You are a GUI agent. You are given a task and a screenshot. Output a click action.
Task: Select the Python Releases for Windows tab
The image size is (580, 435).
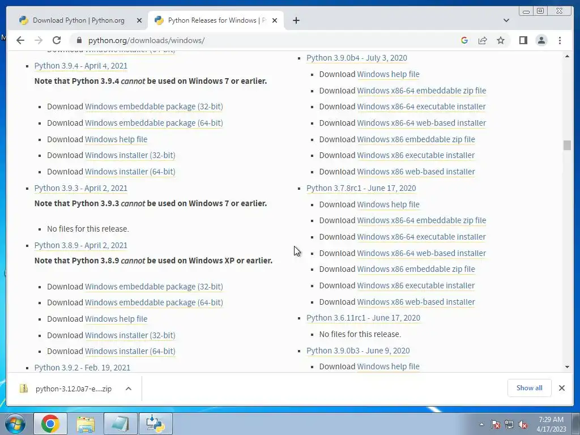[217, 20]
